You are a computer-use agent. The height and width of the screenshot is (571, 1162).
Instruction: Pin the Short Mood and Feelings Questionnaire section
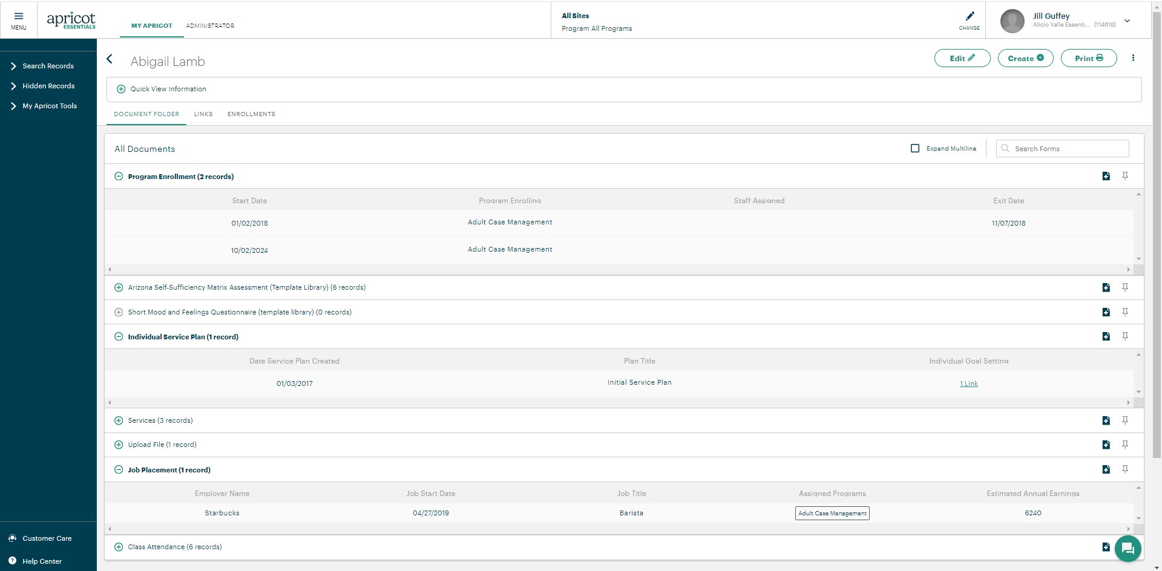point(1125,312)
